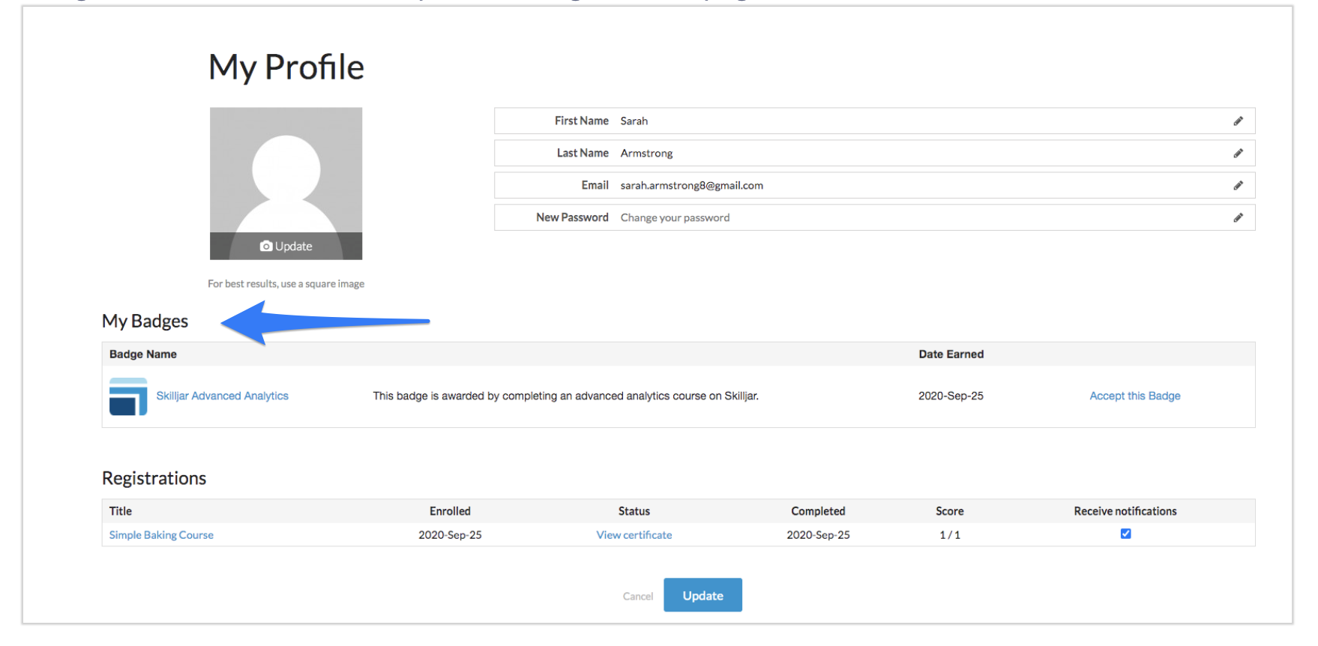
Task: Click the edit pencil in Email row
Action: tap(1238, 185)
